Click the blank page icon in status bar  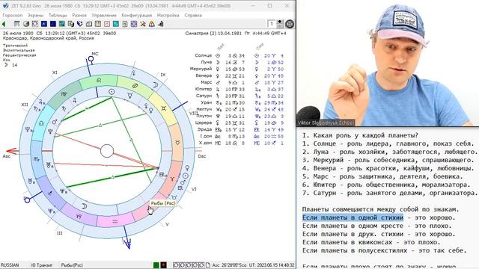[208, 265]
